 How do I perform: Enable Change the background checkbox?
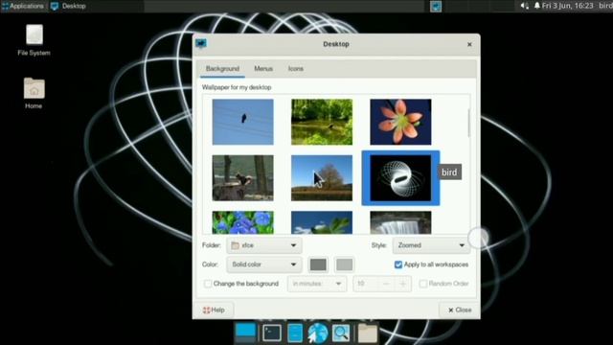(208, 284)
